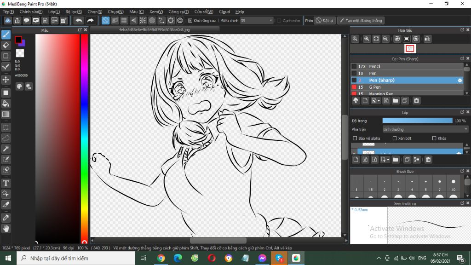Expand the add-layer dropdown arrow

coord(388,160)
